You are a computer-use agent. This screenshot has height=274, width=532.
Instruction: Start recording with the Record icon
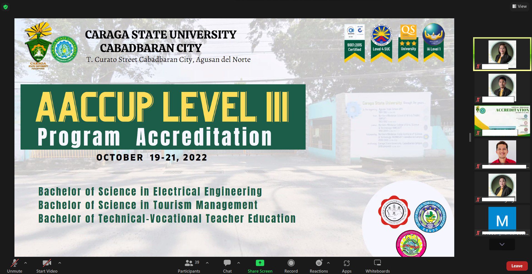click(x=291, y=263)
